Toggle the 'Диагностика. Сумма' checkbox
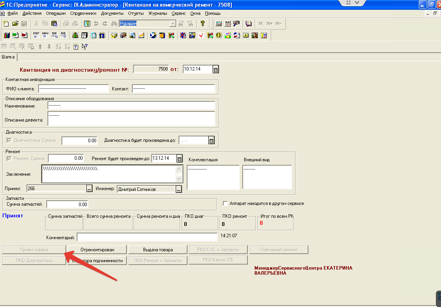The image size is (441, 307). pyautogui.click(x=9, y=140)
